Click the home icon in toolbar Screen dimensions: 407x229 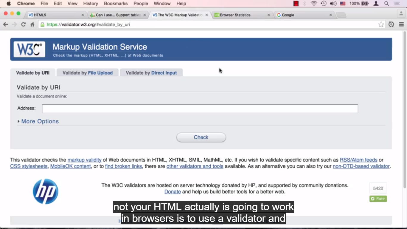click(x=32, y=24)
